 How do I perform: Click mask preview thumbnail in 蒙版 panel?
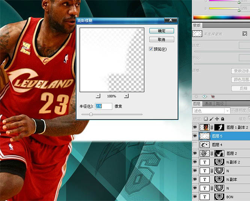click(x=198, y=34)
